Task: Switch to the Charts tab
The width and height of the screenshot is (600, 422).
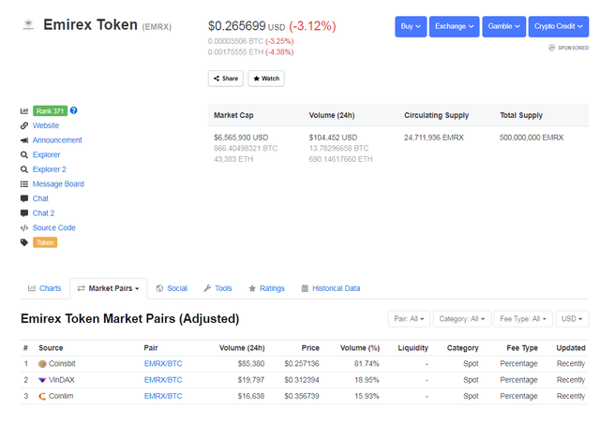Action: tap(44, 288)
